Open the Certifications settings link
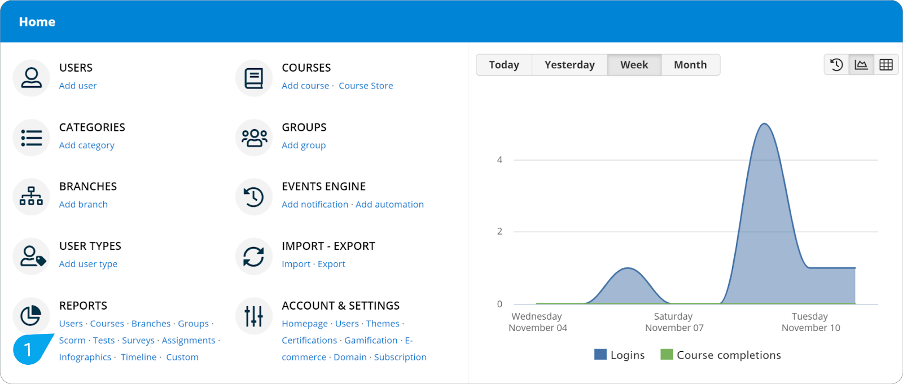The height and width of the screenshot is (384, 903). pos(309,341)
